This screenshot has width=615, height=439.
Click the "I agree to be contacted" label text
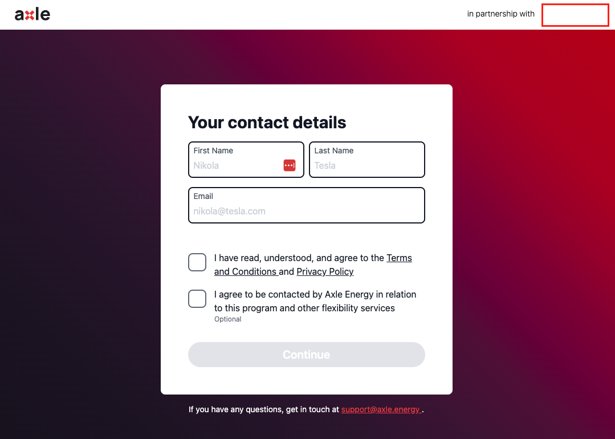point(315,301)
